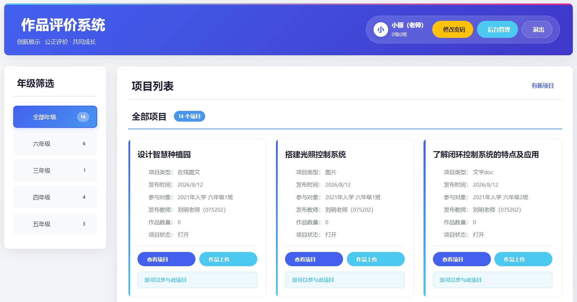Log out with the 退出 button
The width and height of the screenshot is (577, 302).
pos(538,30)
